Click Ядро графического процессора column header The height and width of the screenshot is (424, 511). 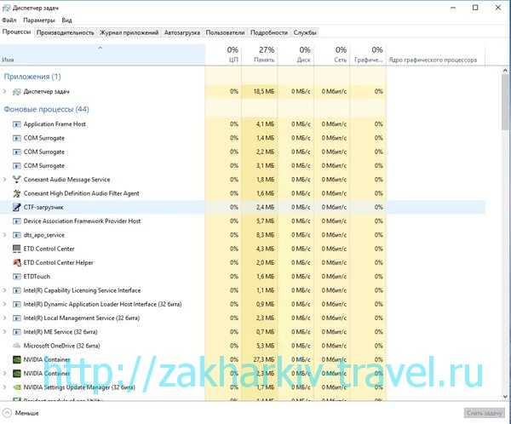(436, 54)
